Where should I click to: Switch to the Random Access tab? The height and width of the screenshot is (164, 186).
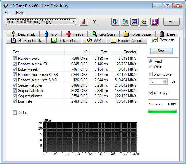point(127,41)
